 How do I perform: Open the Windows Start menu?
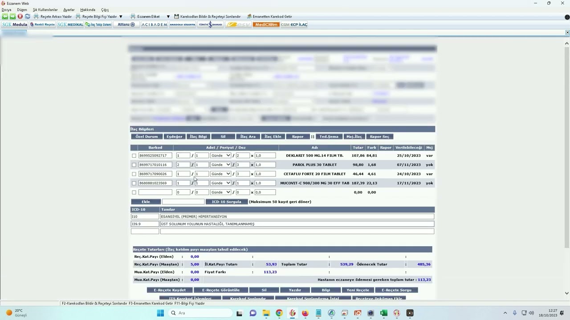click(x=160, y=313)
